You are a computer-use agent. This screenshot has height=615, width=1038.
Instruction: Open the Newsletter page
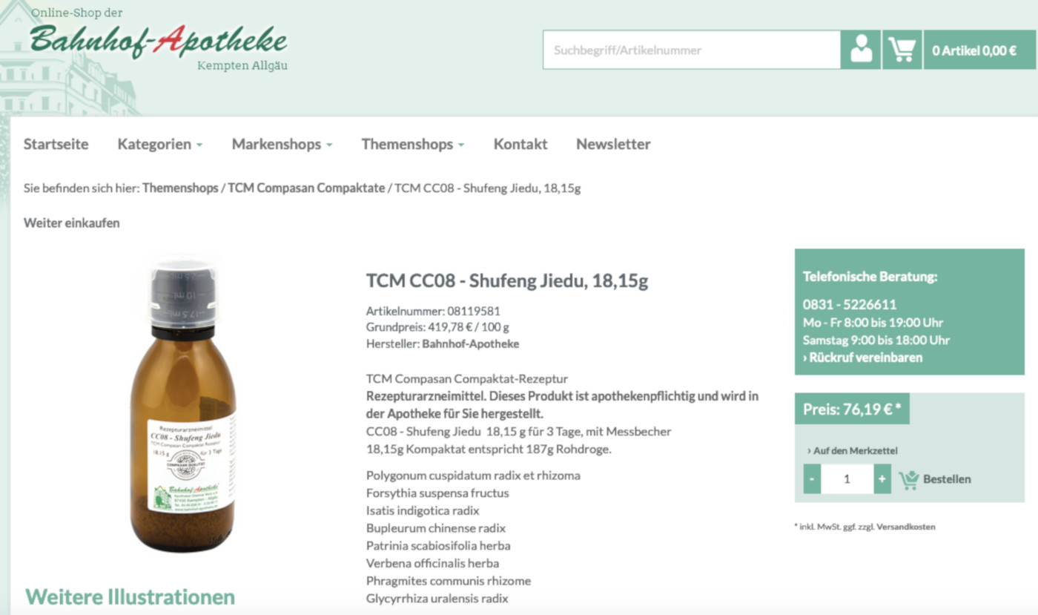613,144
